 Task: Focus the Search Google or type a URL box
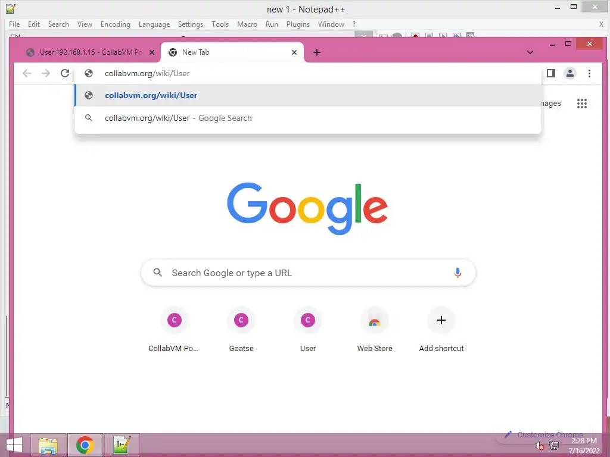tap(308, 273)
